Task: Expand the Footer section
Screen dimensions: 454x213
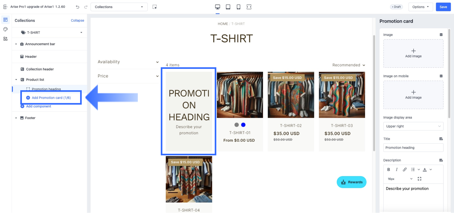Action: pyautogui.click(x=16, y=118)
